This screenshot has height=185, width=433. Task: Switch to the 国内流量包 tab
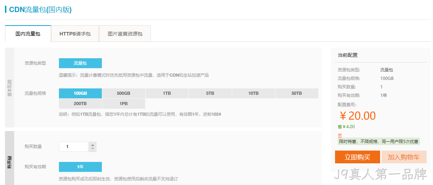click(28, 34)
